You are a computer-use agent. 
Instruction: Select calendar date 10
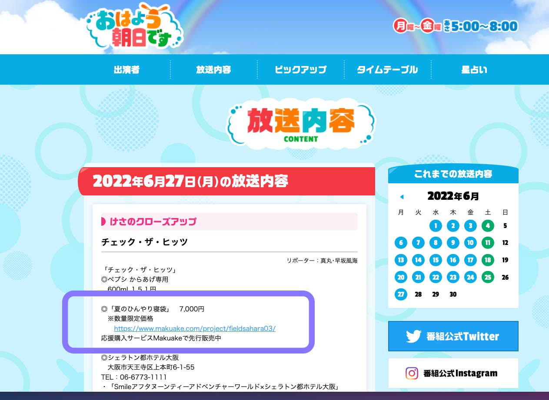click(x=470, y=243)
